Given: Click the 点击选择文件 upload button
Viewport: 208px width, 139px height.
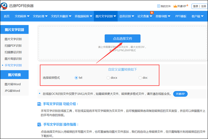Looking at the screenshot, I should pos(122,39).
